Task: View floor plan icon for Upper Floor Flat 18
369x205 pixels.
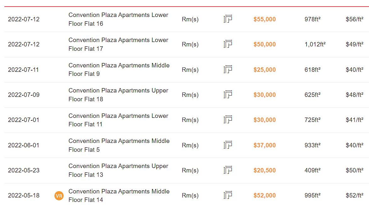Action: pos(228,94)
